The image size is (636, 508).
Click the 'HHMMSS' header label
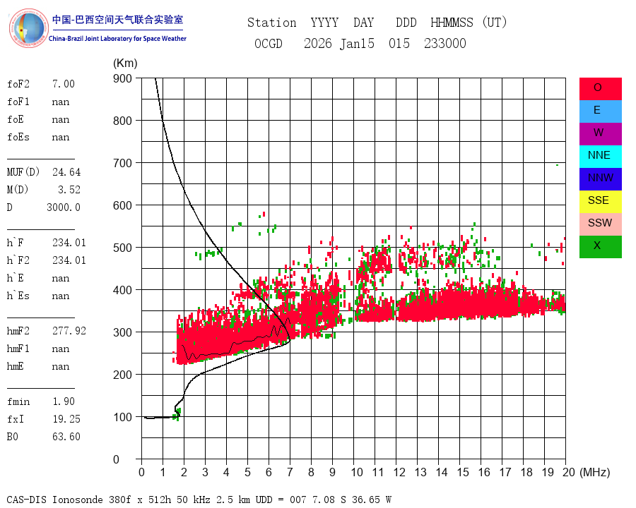pyautogui.click(x=452, y=23)
